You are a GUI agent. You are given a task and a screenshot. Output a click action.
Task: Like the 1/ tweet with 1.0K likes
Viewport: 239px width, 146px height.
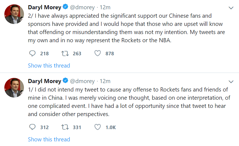pyautogui.click(x=98, y=127)
